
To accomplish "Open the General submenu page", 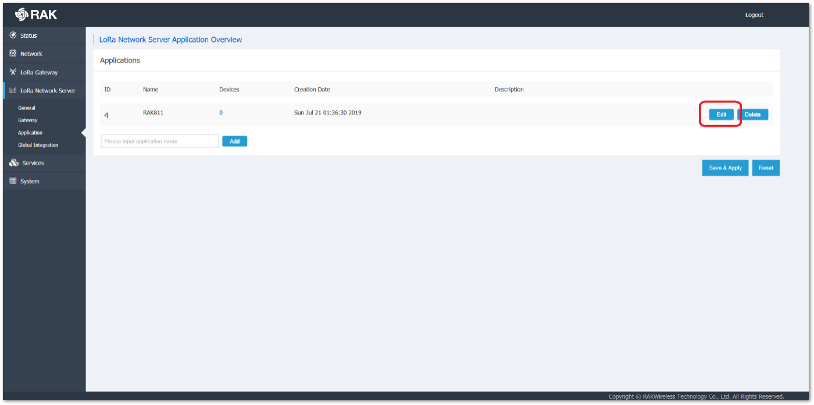I will [27, 108].
